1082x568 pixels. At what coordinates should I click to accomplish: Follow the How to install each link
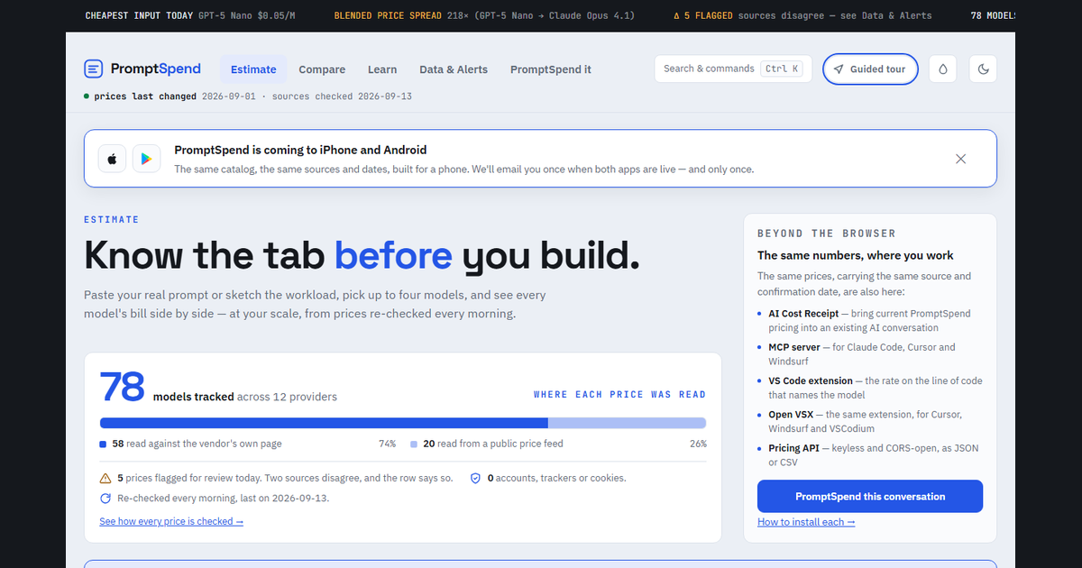coord(806,522)
